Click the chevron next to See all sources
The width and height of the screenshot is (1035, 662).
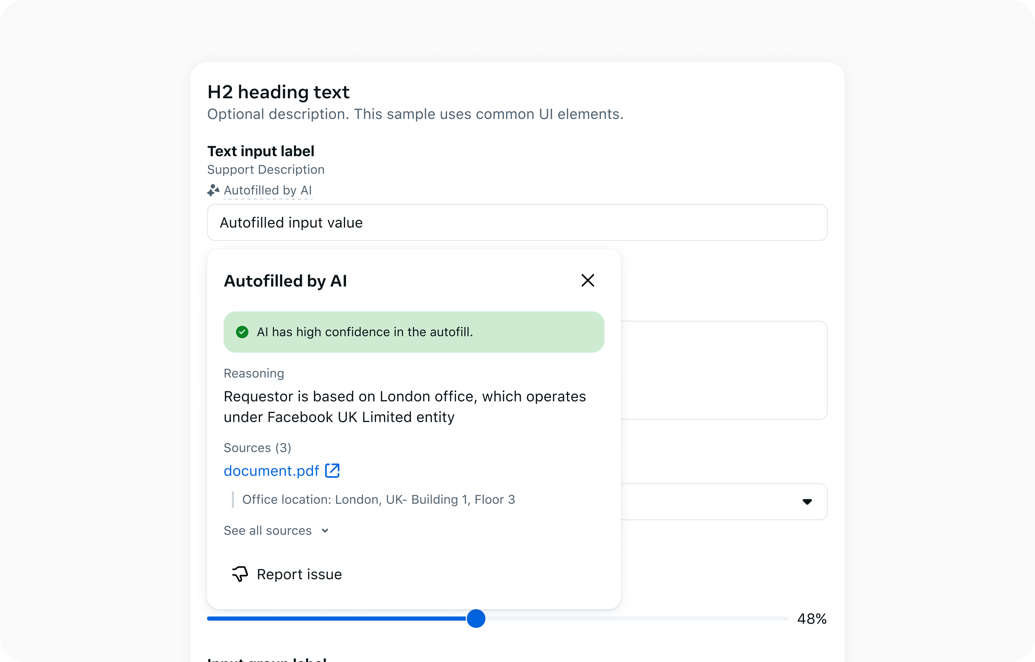(325, 530)
